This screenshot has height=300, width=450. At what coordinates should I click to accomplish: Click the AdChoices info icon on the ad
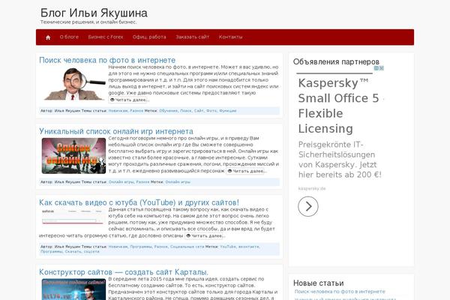(376, 68)
